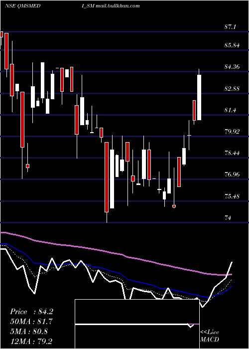Click the 82.88 price level label

coord(232,89)
